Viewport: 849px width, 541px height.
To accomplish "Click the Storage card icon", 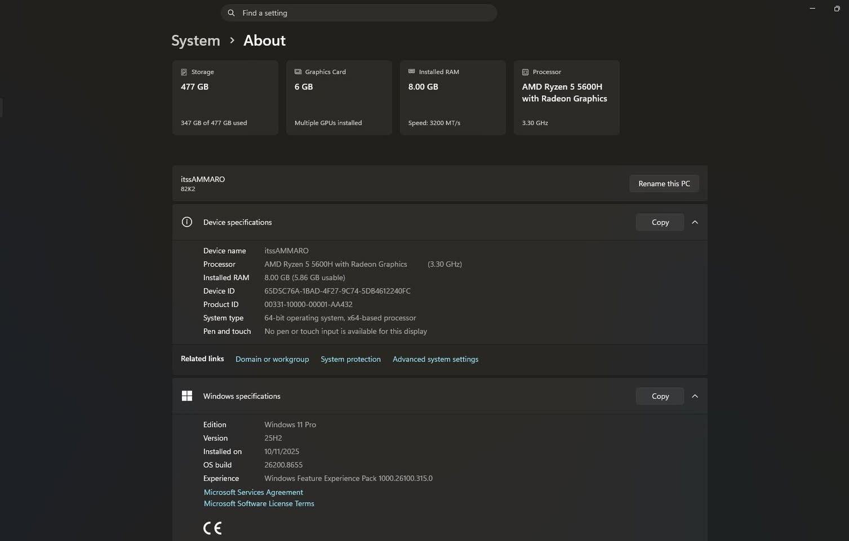I will point(184,72).
